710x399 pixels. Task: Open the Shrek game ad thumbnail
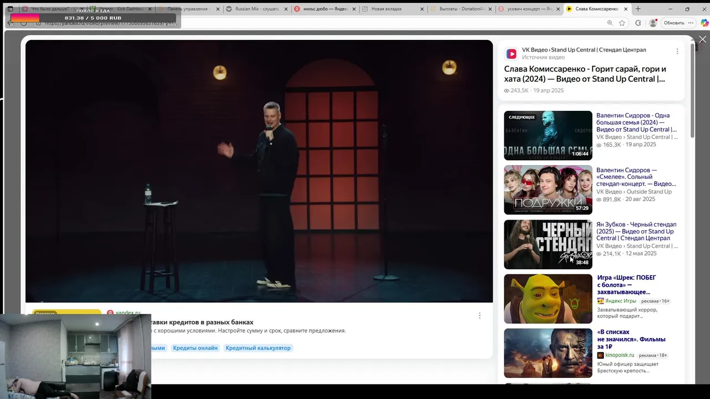(548, 299)
